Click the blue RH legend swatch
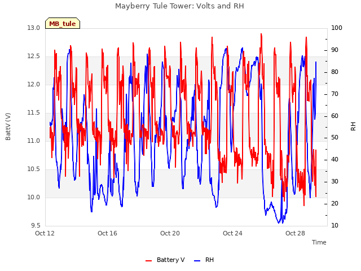This screenshot has width=361, height=271. [x=197, y=261]
